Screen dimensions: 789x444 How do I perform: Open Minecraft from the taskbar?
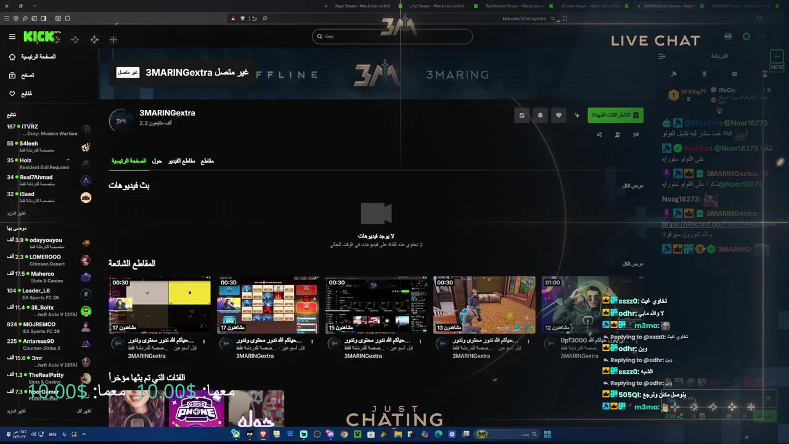(358, 434)
